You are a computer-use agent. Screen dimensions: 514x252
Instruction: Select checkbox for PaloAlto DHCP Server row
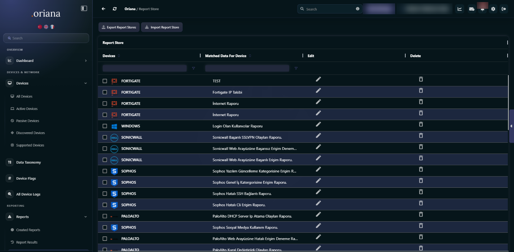(x=105, y=216)
